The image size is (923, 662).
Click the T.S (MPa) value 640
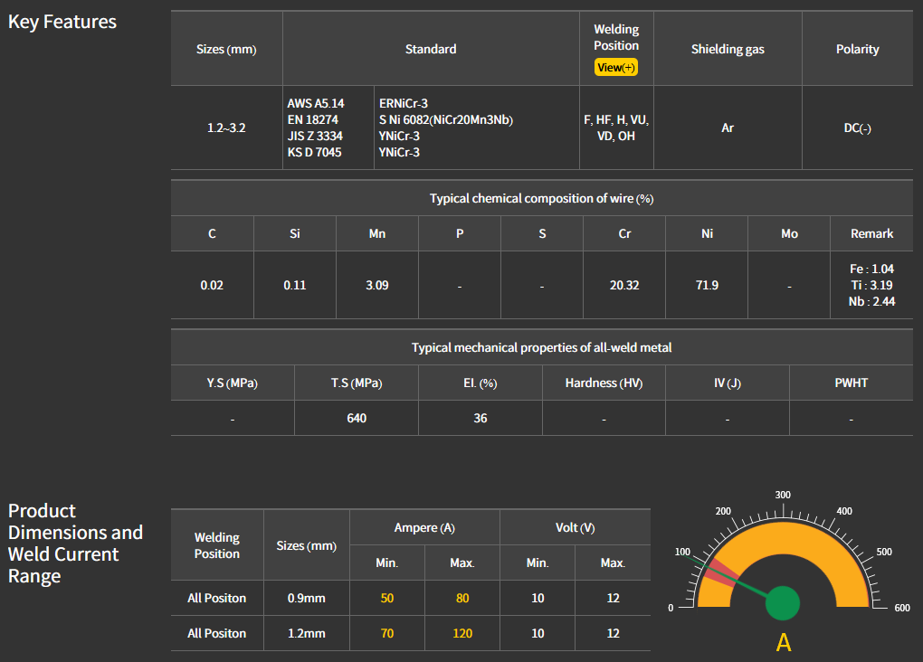tap(357, 419)
